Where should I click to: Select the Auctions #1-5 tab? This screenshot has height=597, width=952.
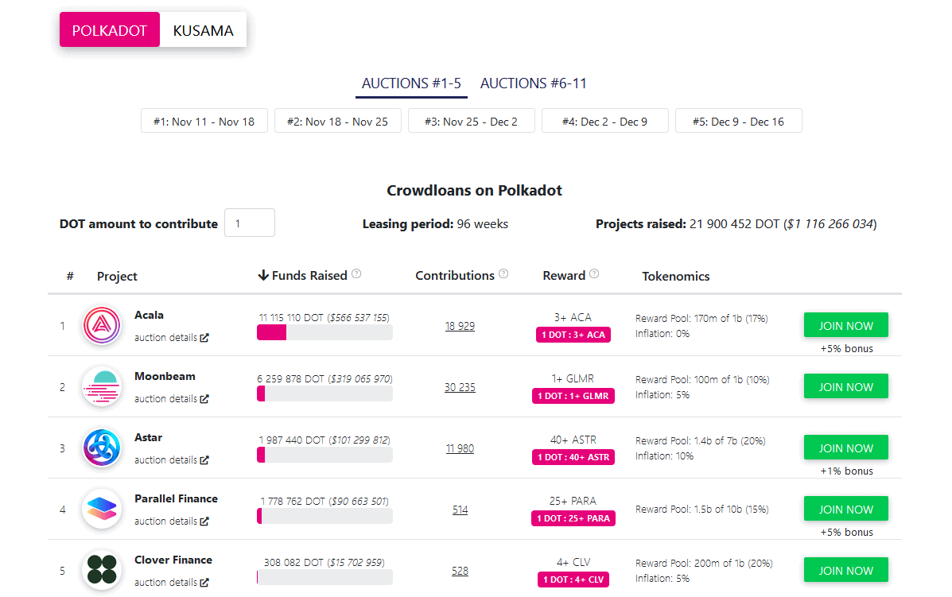pos(411,83)
